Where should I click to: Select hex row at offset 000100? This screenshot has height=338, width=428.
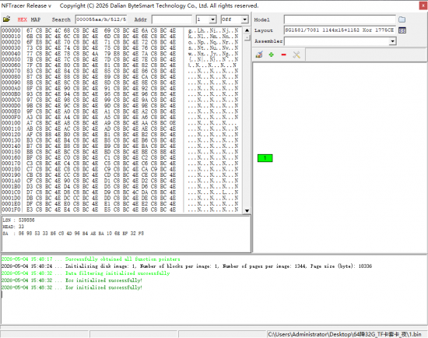click(120, 123)
